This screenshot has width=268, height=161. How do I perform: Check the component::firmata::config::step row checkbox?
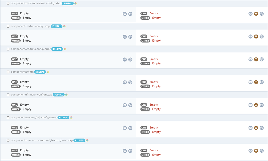8,95
